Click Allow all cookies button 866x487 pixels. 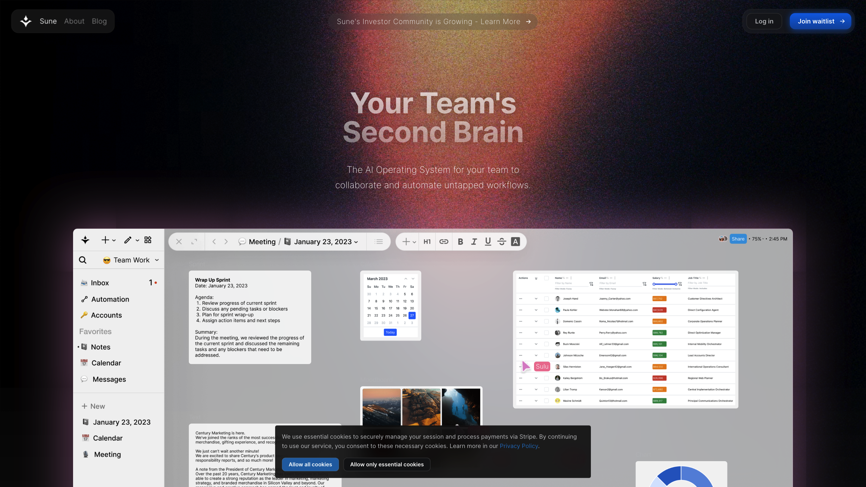point(310,464)
